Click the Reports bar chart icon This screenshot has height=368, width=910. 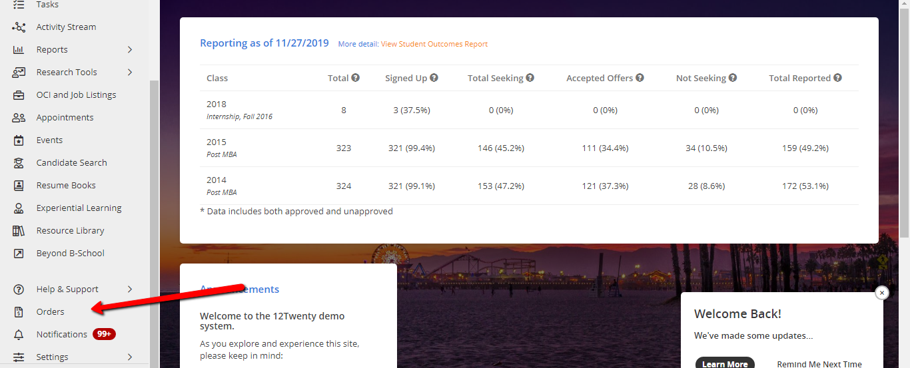(19, 50)
